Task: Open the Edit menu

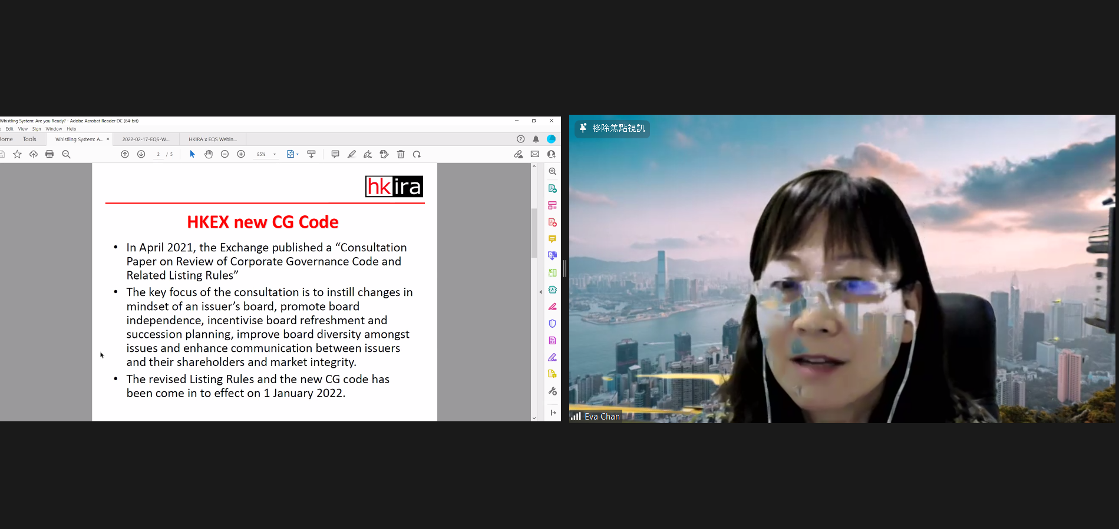Action: point(9,129)
